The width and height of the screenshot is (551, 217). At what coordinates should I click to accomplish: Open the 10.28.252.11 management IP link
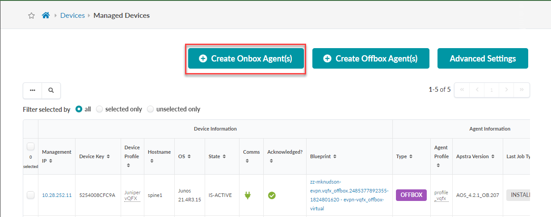click(57, 195)
